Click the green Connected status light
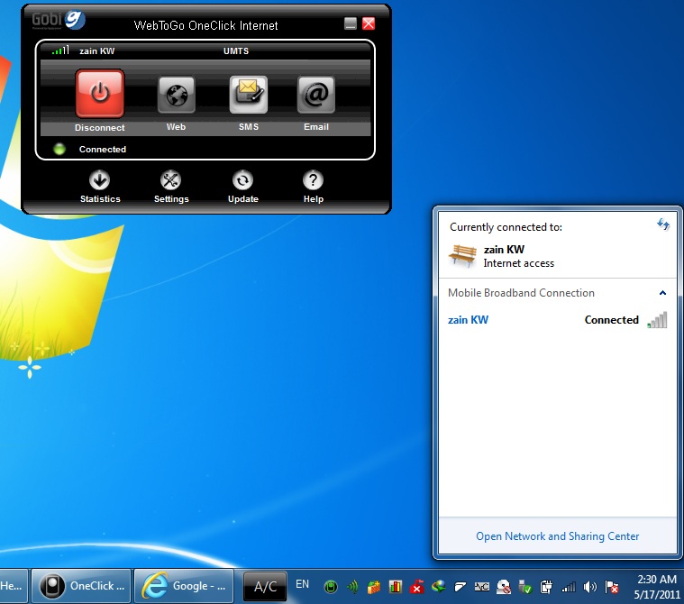 [x=59, y=150]
